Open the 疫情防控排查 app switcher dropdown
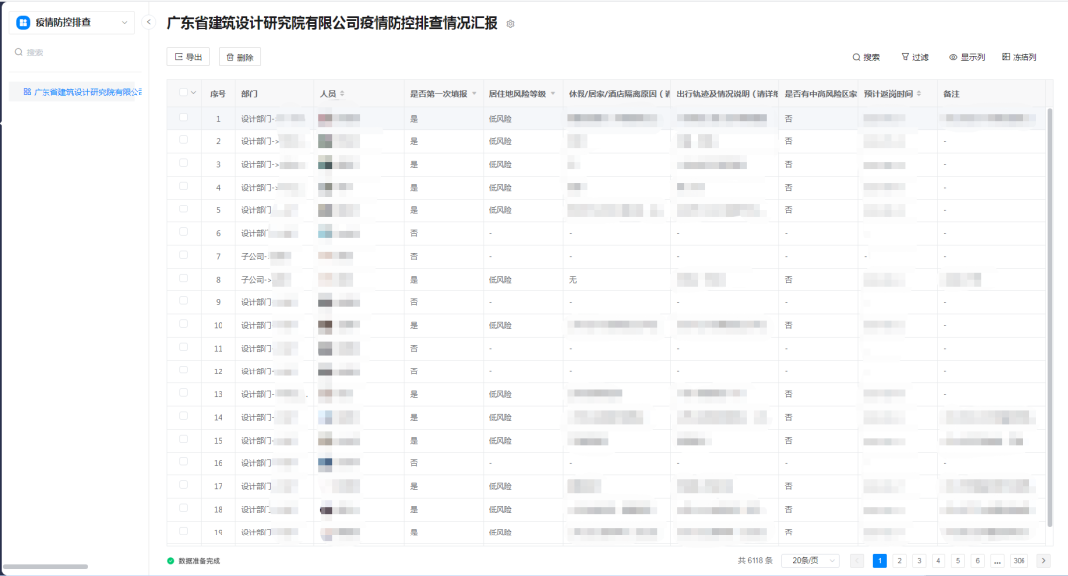 72,23
